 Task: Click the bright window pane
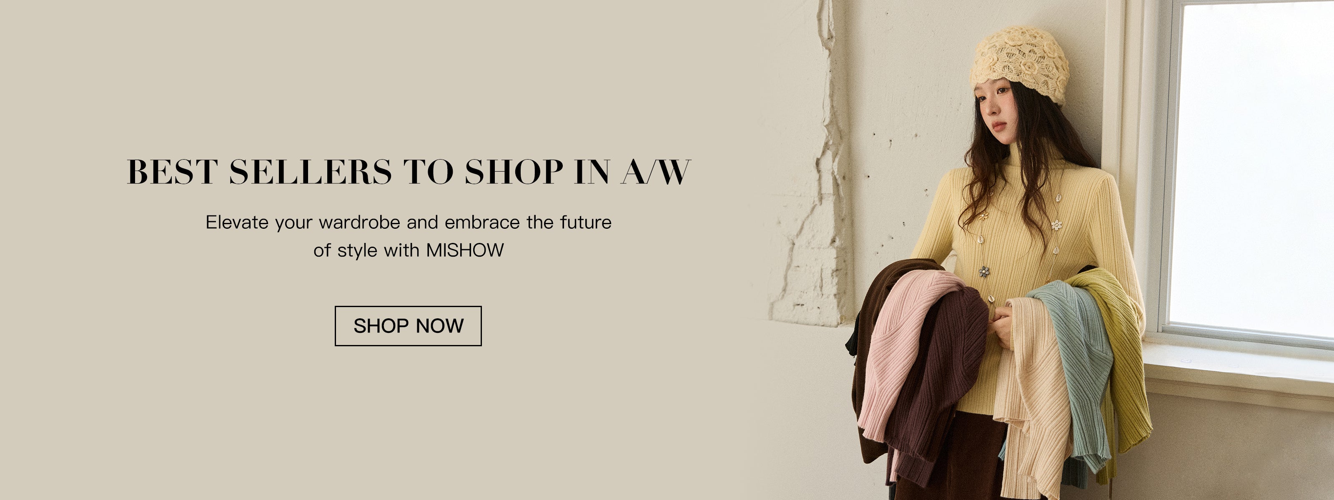click(1251, 166)
